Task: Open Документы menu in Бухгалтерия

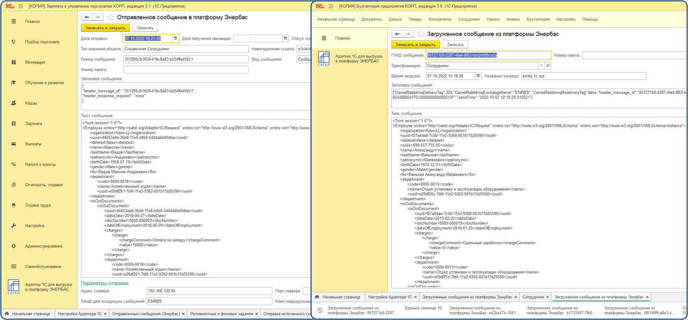Action: (x=371, y=20)
